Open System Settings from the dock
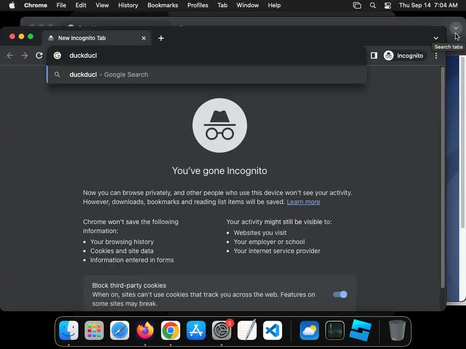Viewport: 466px width, 349px height. (222, 330)
